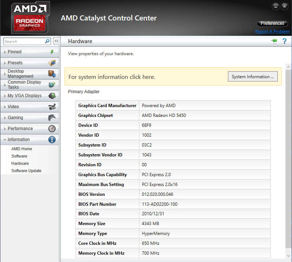The height and width of the screenshot is (262, 292).
Task: Expand My VGA Displays section
Action: pyautogui.click(x=25, y=96)
